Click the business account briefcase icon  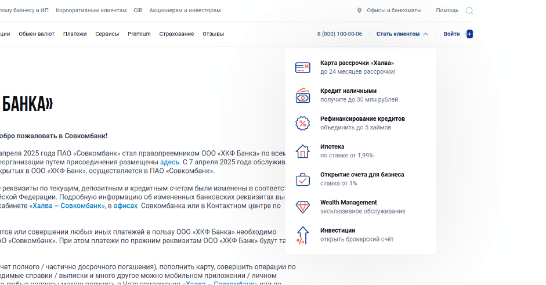click(x=303, y=179)
